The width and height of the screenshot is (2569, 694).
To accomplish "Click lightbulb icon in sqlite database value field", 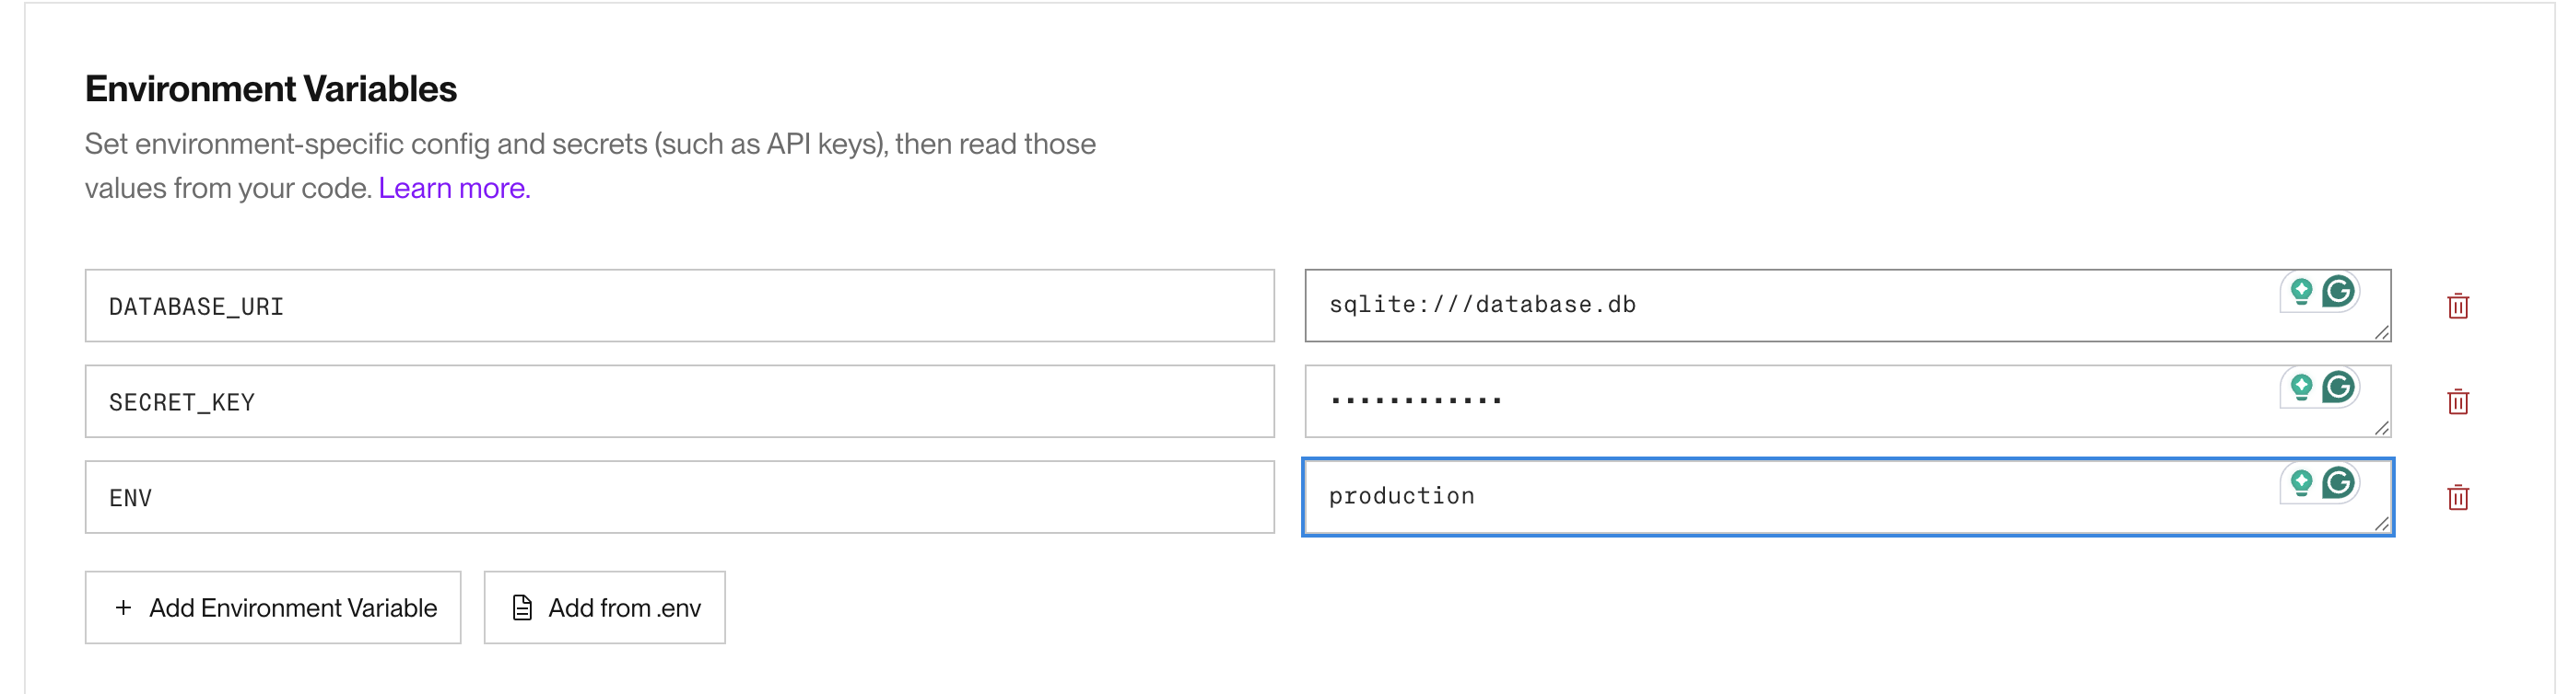I will 2301,292.
